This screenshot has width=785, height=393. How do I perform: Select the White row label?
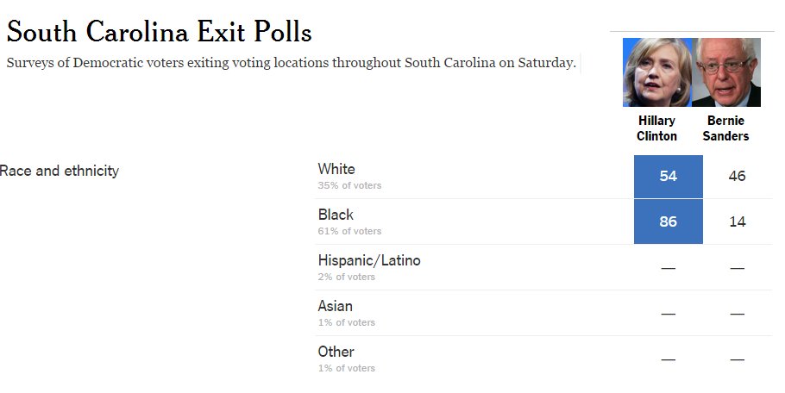click(x=336, y=169)
